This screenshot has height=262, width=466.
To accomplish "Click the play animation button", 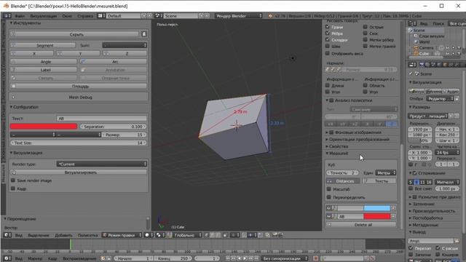I will pos(245,258).
